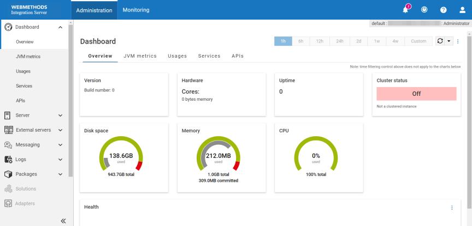Select the 24h time range
Viewport: 472px width, 226px height.
click(x=340, y=41)
